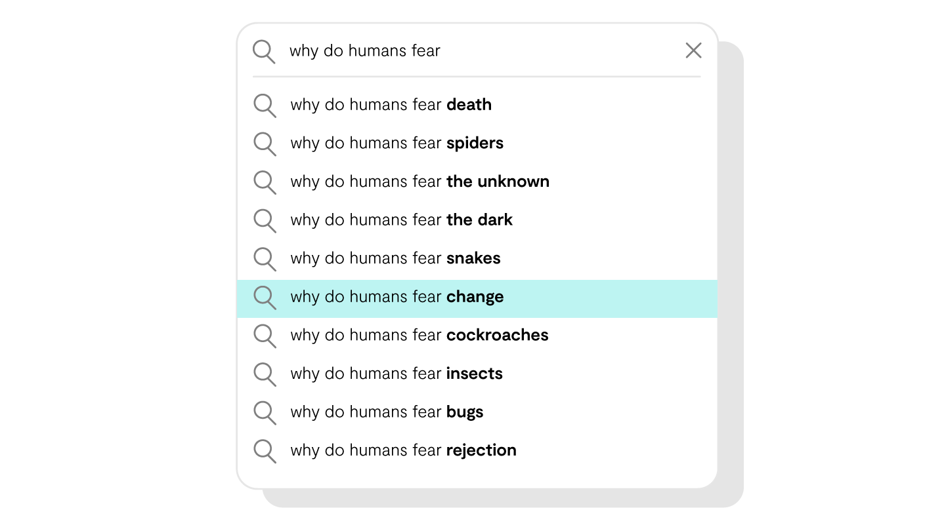Select suggestion 'why do humans fear death'
Viewport: 946px width, 525px height.
click(x=391, y=105)
